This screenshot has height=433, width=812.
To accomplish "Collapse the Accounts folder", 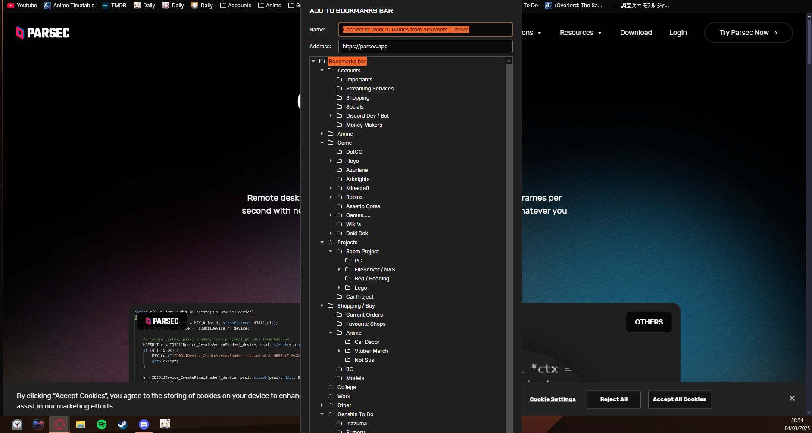I will click(322, 71).
